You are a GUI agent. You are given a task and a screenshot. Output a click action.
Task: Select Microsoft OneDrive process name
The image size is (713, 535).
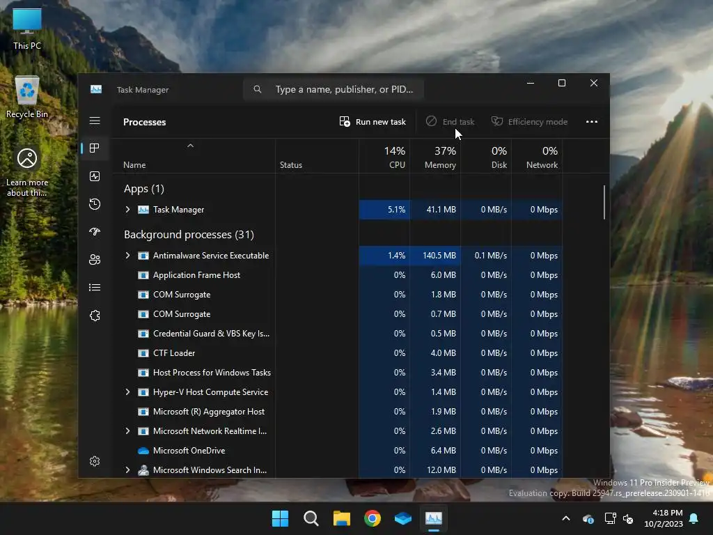pyautogui.click(x=189, y=451)
